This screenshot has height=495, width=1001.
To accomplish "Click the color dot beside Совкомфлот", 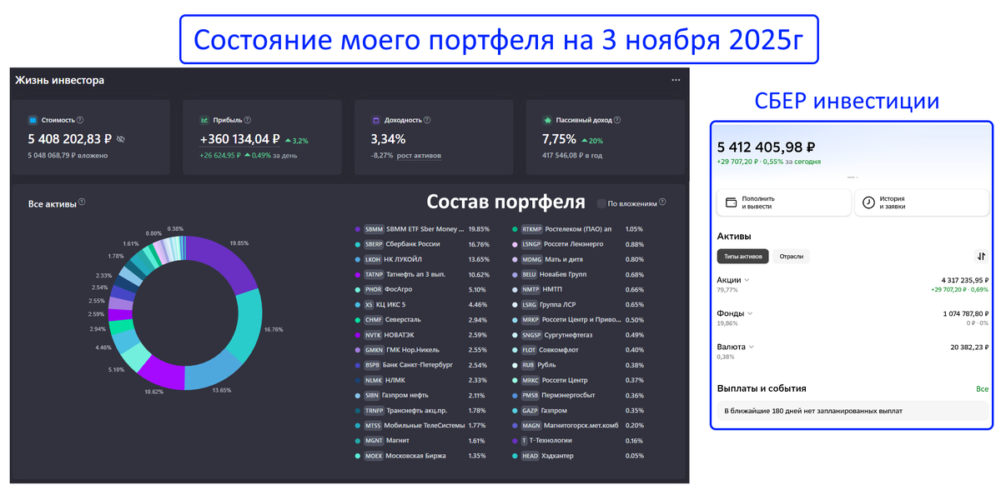I will 516,350.
